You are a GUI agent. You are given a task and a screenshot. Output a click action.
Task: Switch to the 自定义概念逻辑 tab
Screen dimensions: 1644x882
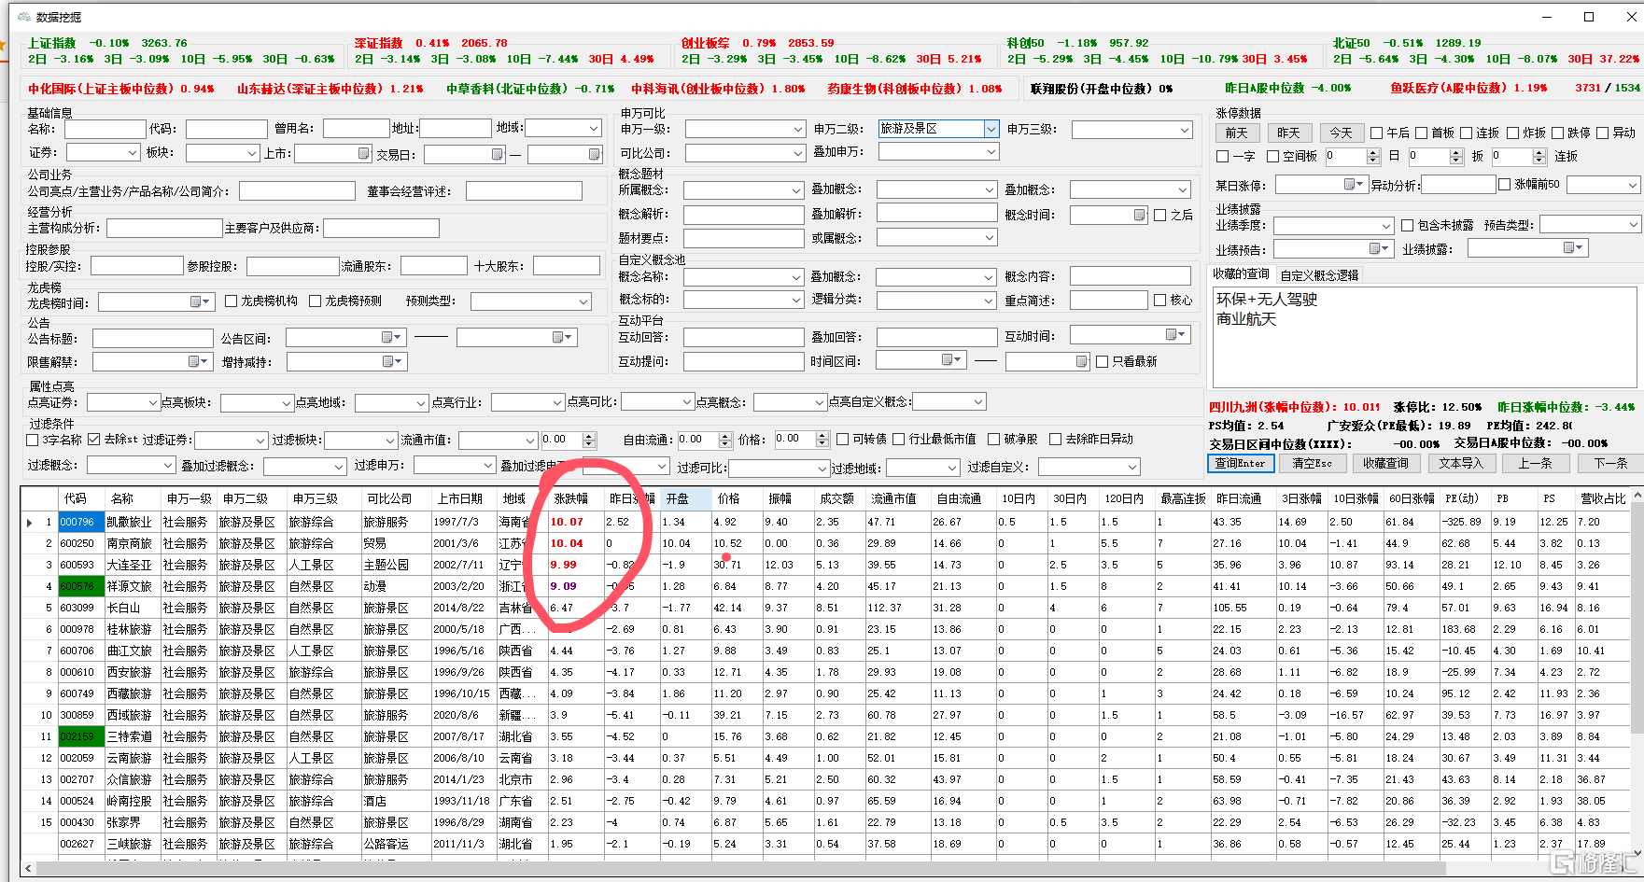(x=1319, y=275)
